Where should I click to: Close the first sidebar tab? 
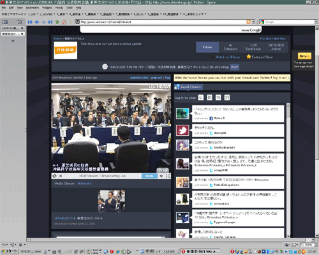click(x=22, y=28)
